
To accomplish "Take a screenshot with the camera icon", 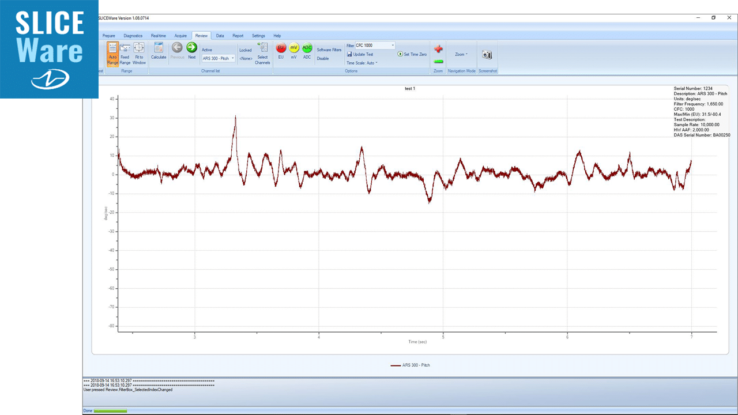I will point(487,54).
